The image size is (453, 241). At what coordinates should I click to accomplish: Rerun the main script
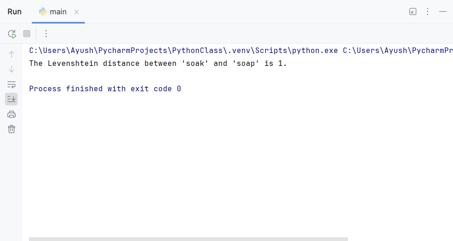[12, 34]
